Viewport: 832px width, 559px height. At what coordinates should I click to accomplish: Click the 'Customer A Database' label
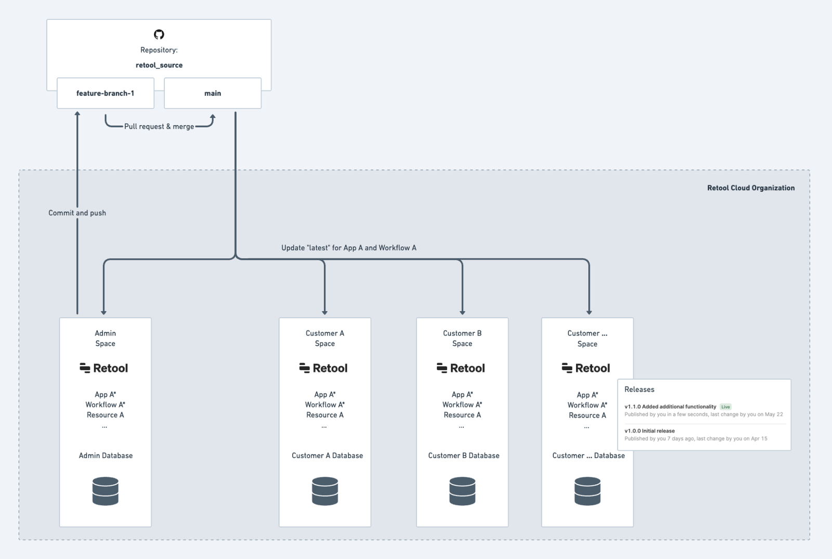[x=327, y=456]
